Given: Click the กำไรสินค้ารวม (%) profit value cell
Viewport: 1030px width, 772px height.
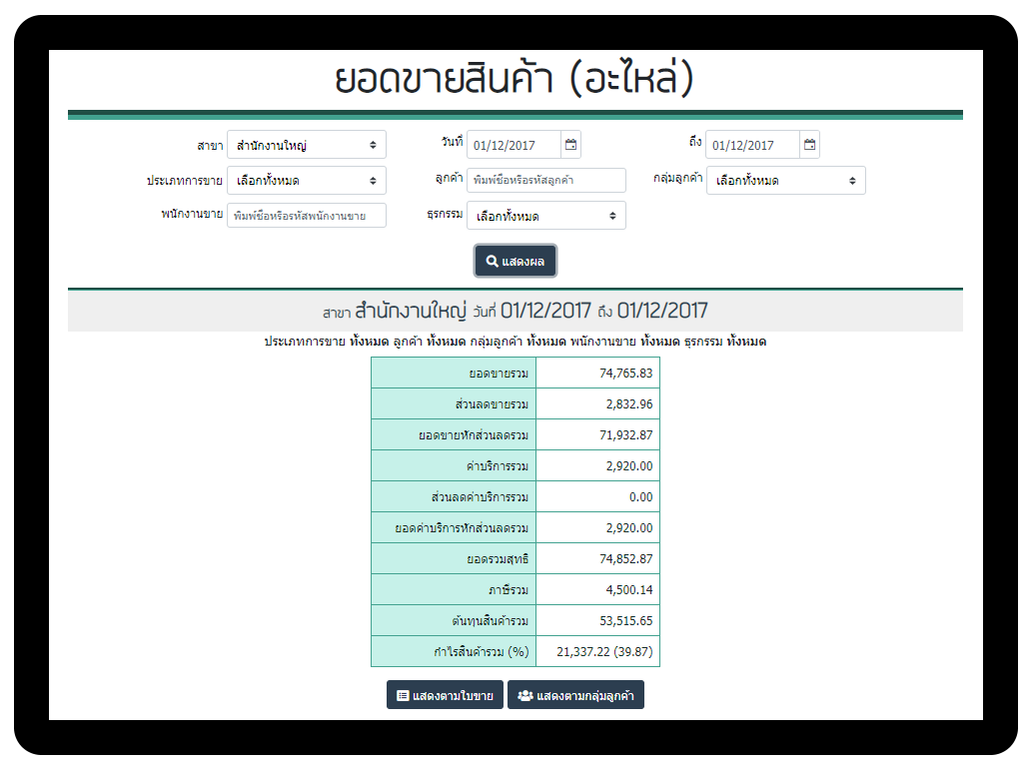Looking at the screenshot, I should pos(597,651).
